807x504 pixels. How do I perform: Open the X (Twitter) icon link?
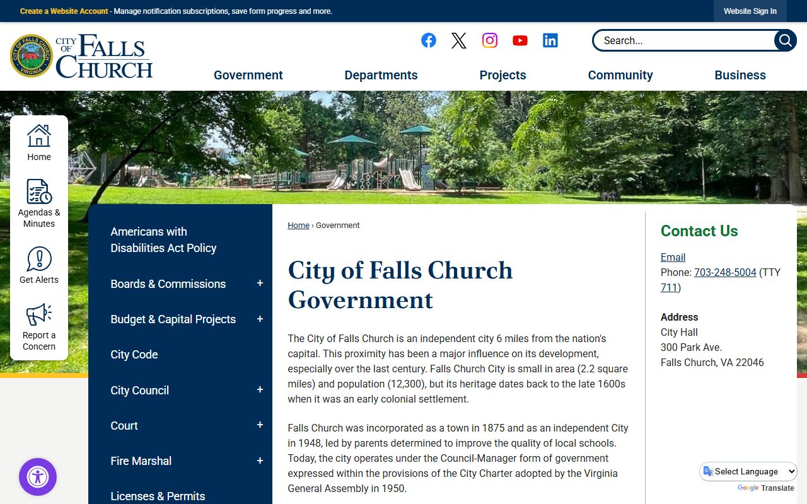459,40
